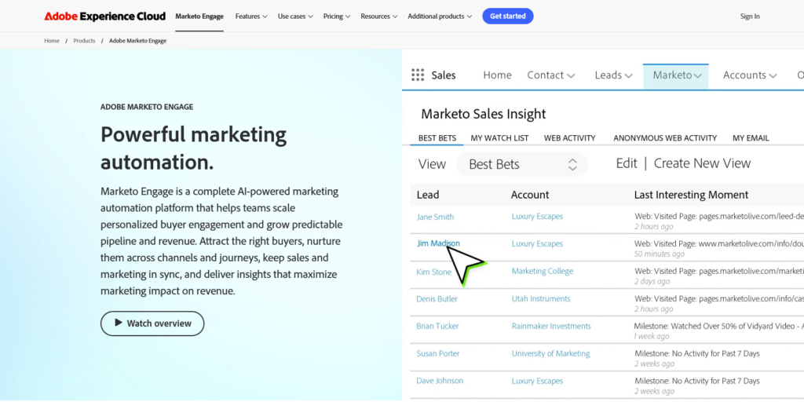
Task: Open lead Susan Porter
Action: click(x=438, y=353)
